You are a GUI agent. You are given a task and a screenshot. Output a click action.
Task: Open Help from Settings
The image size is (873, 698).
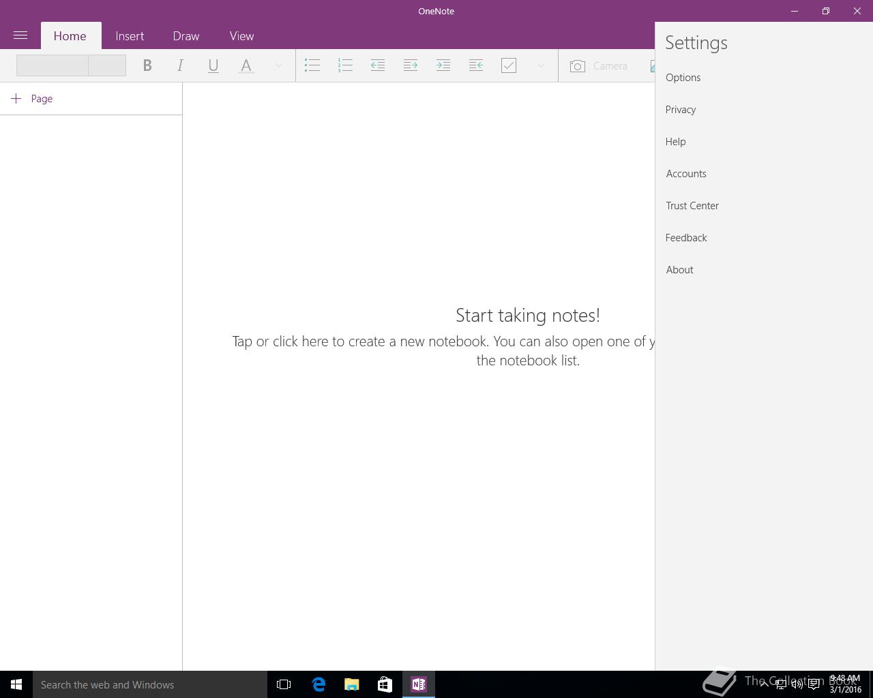coord(676,142)
